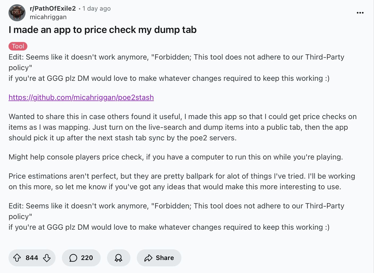Screen dimensions: 374x273
Task: Click the share arrow icon
Action: coord(148,258)
